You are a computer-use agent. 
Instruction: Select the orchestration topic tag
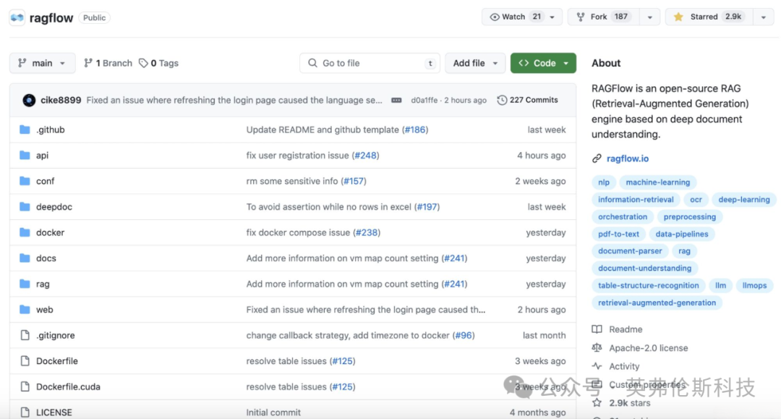(623, 216)
